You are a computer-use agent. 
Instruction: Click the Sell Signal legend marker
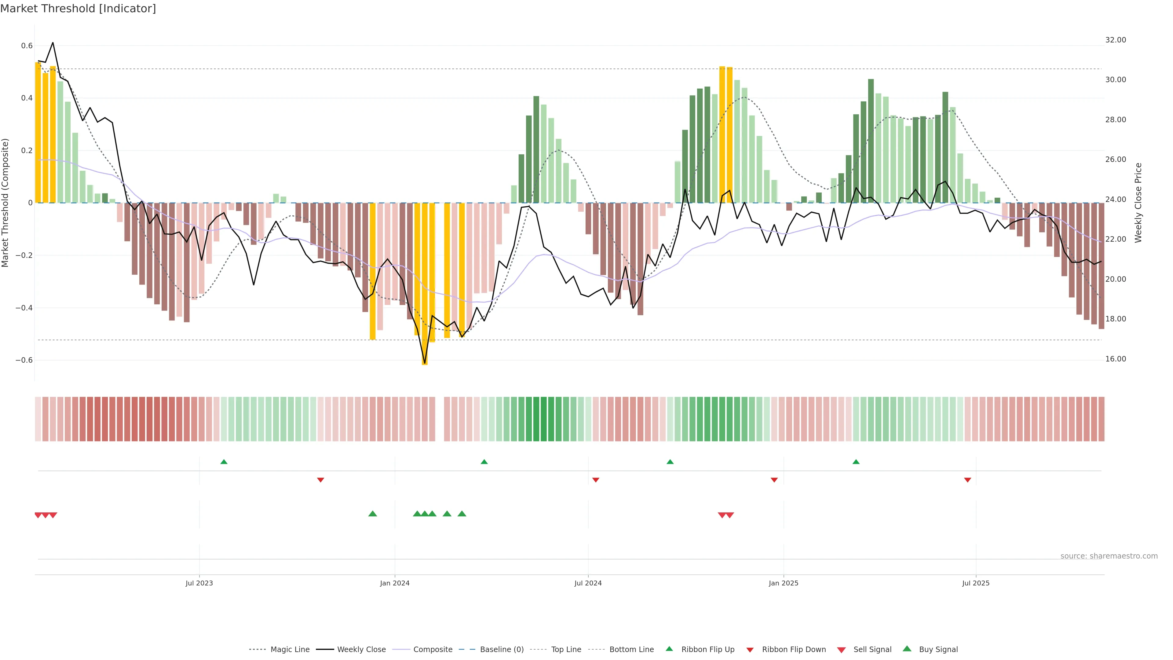[841, 650]
